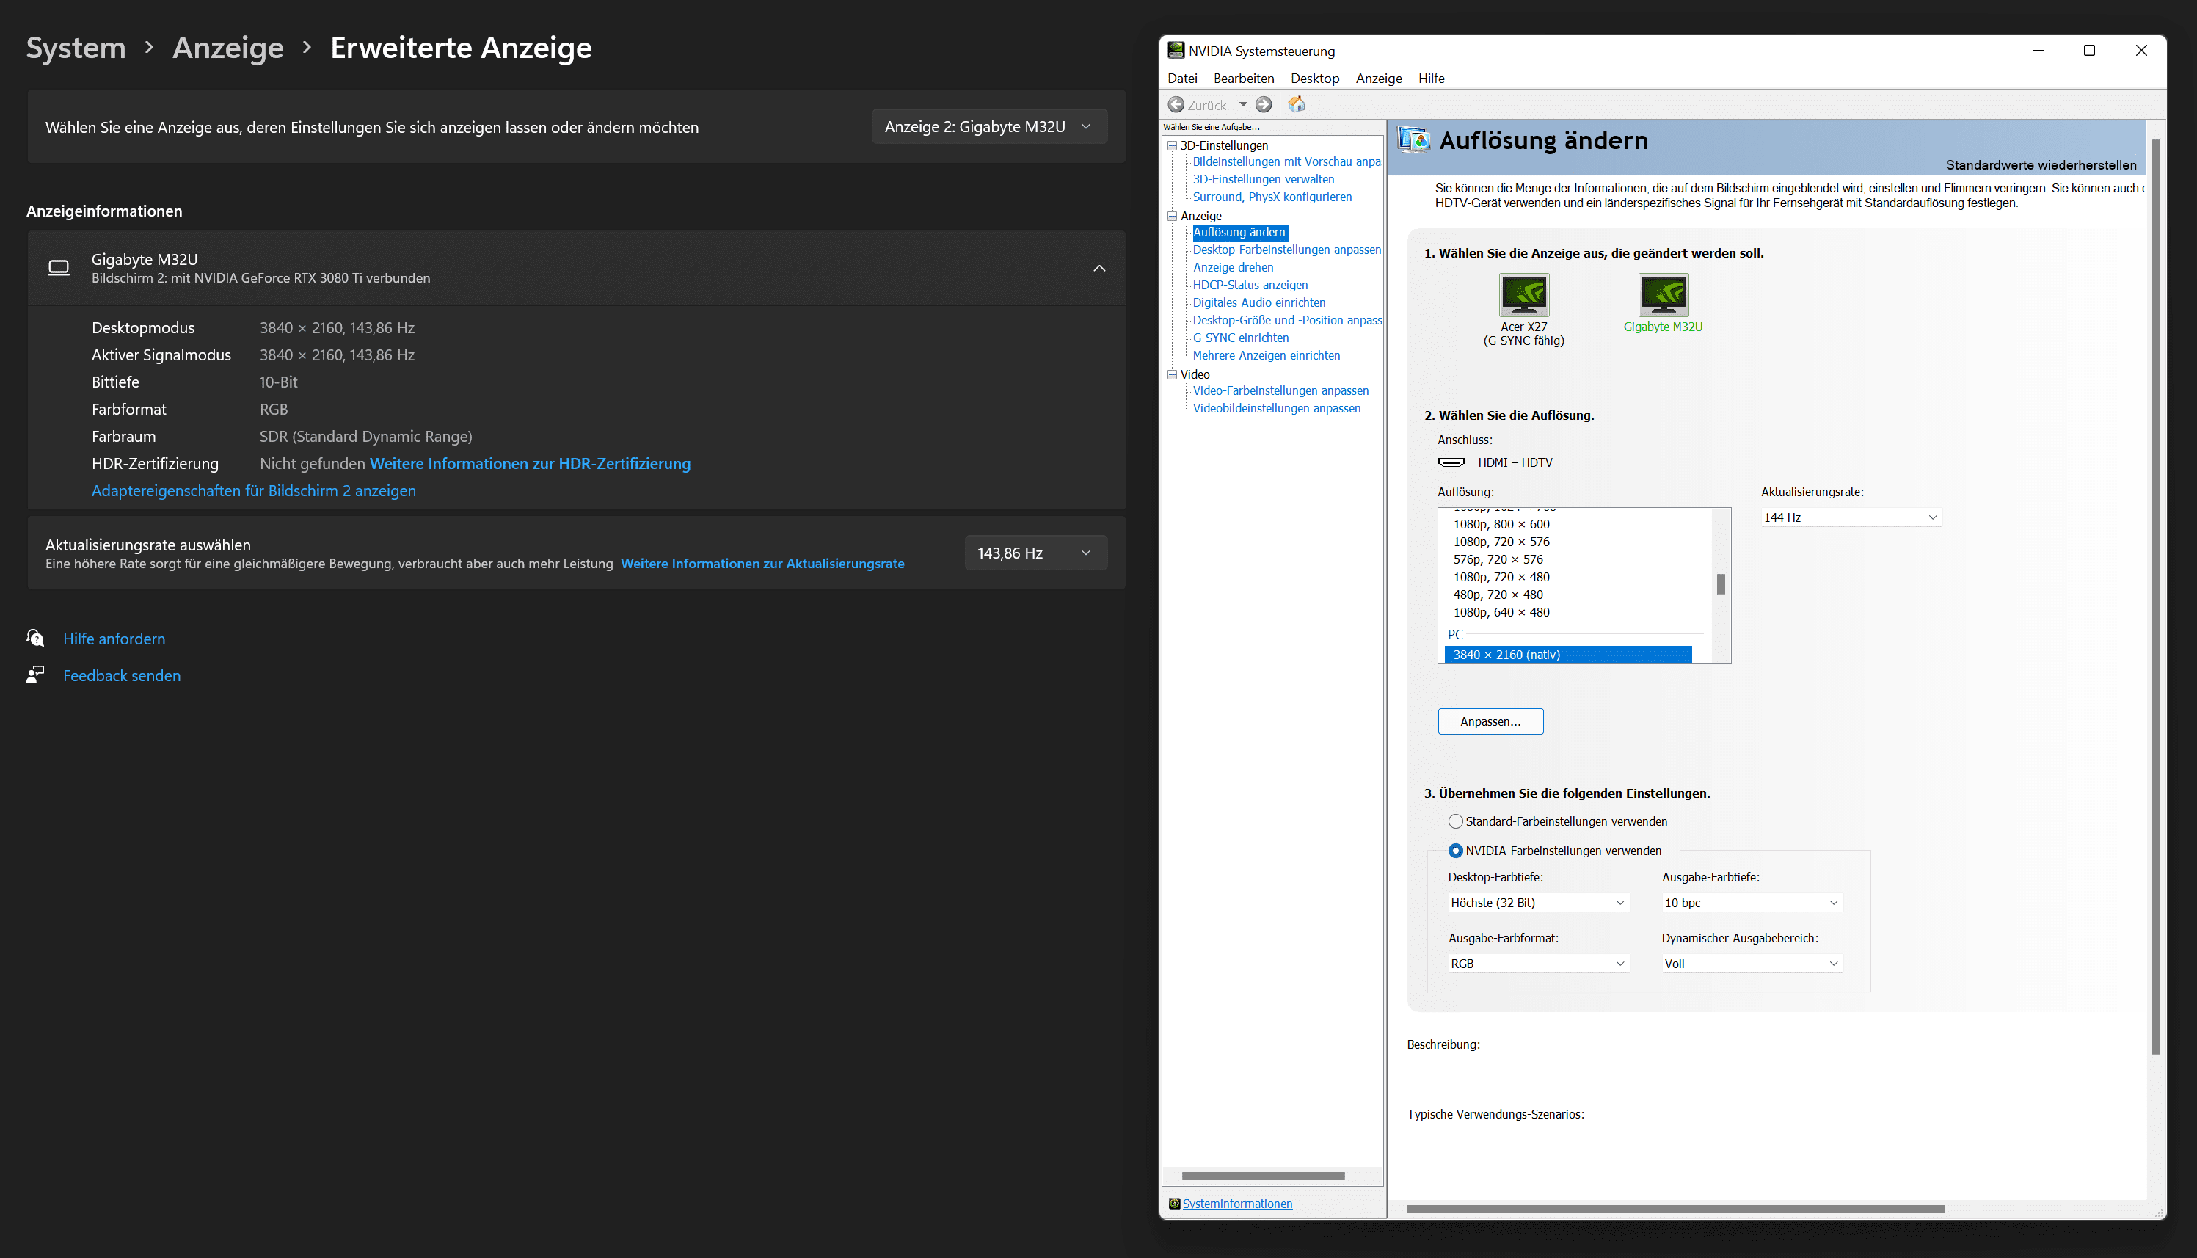Collapse the 3D-Einstellungen tree node
2197x1258 pixels.
(x=1173, y=145)
